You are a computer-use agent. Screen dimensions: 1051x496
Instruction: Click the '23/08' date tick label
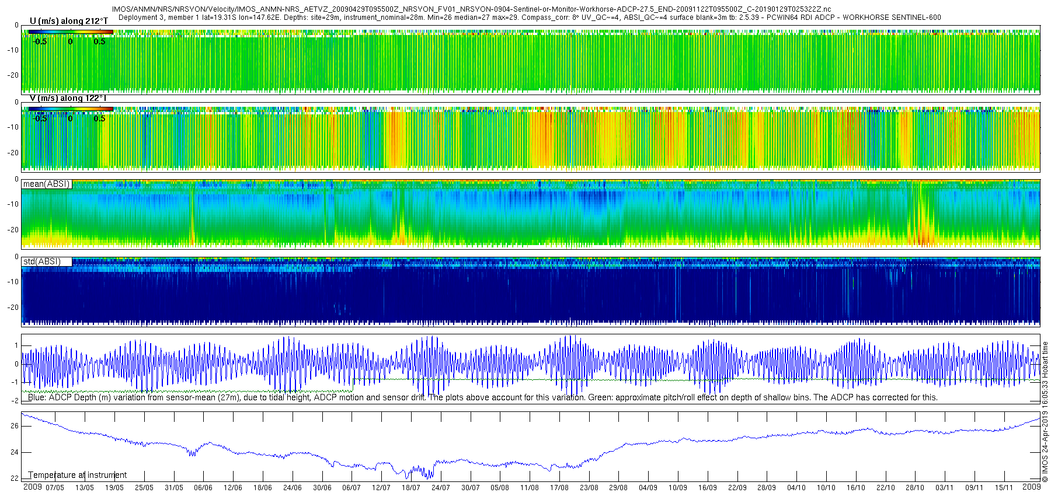click(x=589, y=488)
